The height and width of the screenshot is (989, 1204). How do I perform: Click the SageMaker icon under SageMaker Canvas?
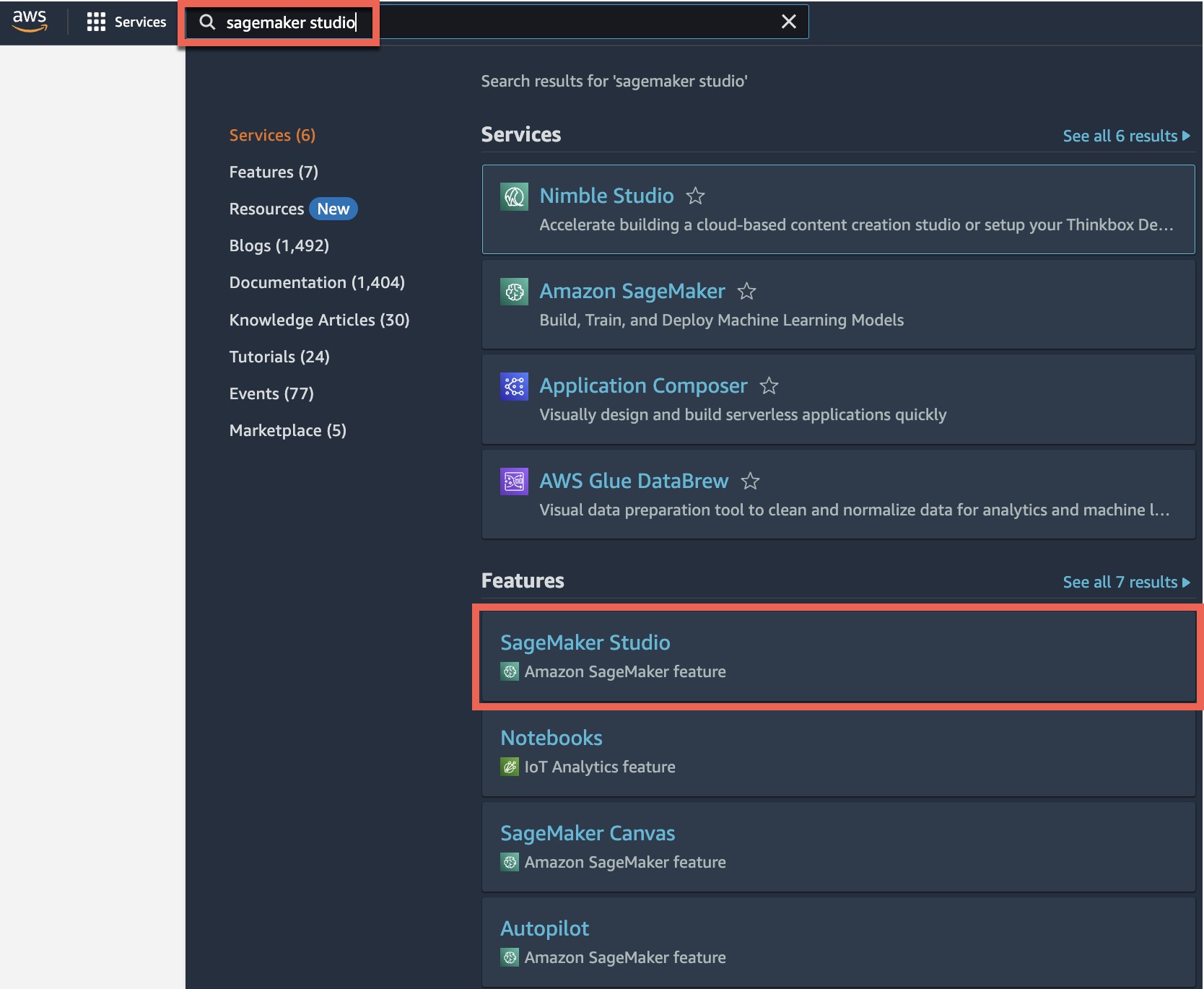(x=510, y=863)
